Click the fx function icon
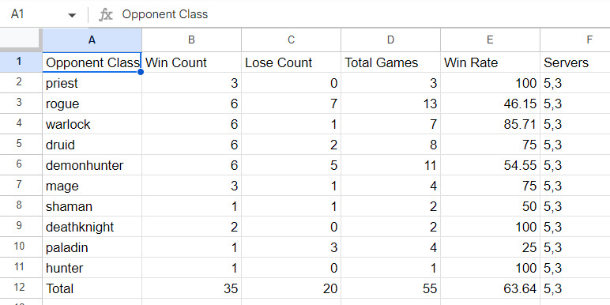The width and height of the screenshot is (610, 305). pos(105,15)
